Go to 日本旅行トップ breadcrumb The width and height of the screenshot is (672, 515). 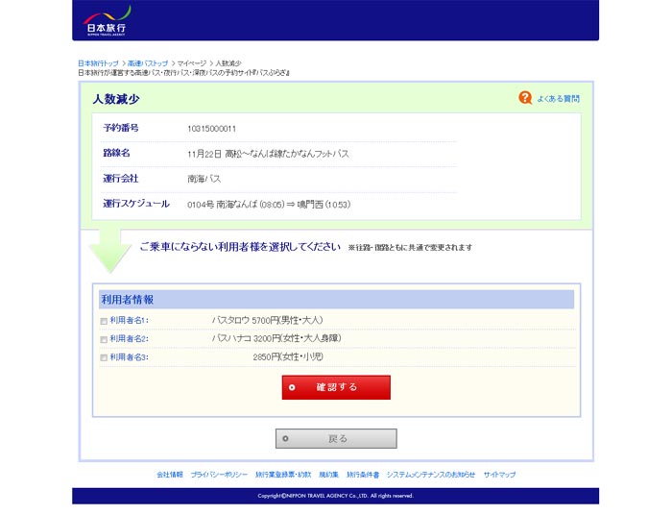[x=98, y=63]
